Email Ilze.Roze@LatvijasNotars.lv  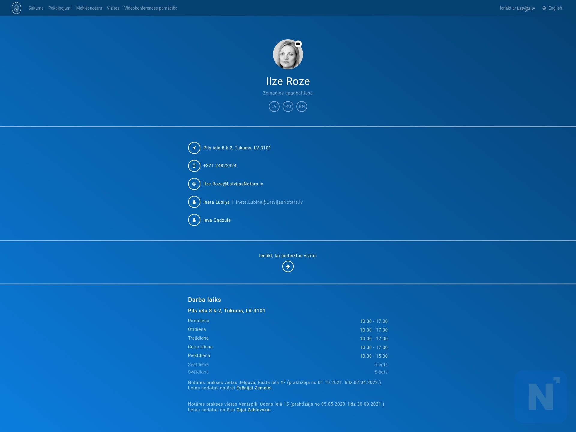[233, 184]
